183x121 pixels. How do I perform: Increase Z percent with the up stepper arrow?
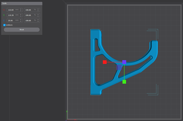click(x=38, y=19)
